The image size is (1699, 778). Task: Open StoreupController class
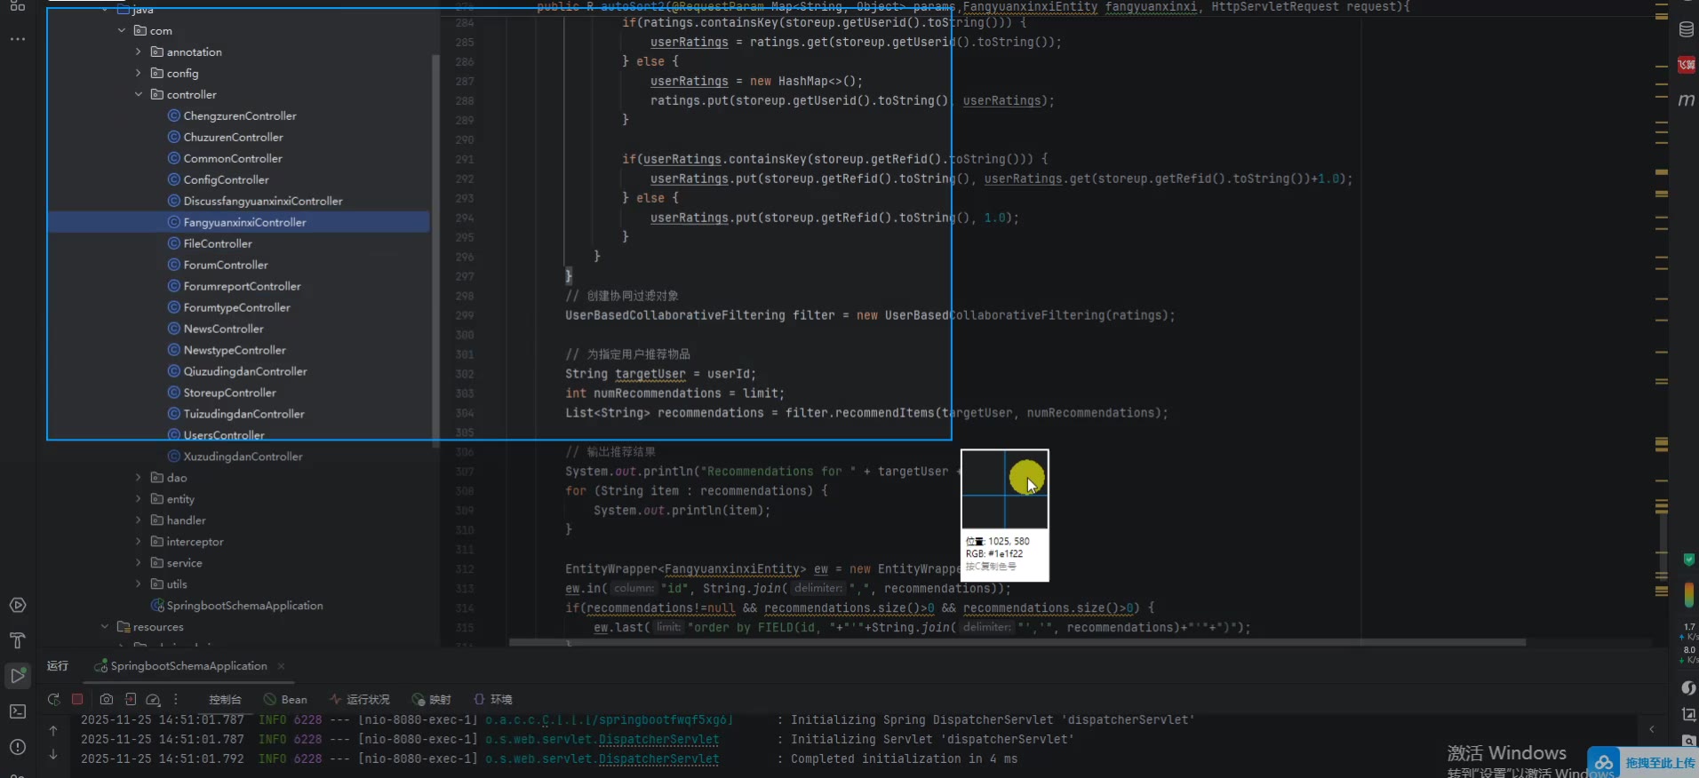click(229, 393)
